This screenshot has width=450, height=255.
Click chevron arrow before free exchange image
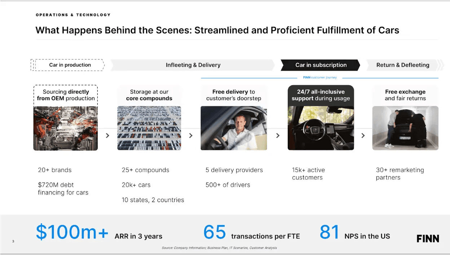363,135
